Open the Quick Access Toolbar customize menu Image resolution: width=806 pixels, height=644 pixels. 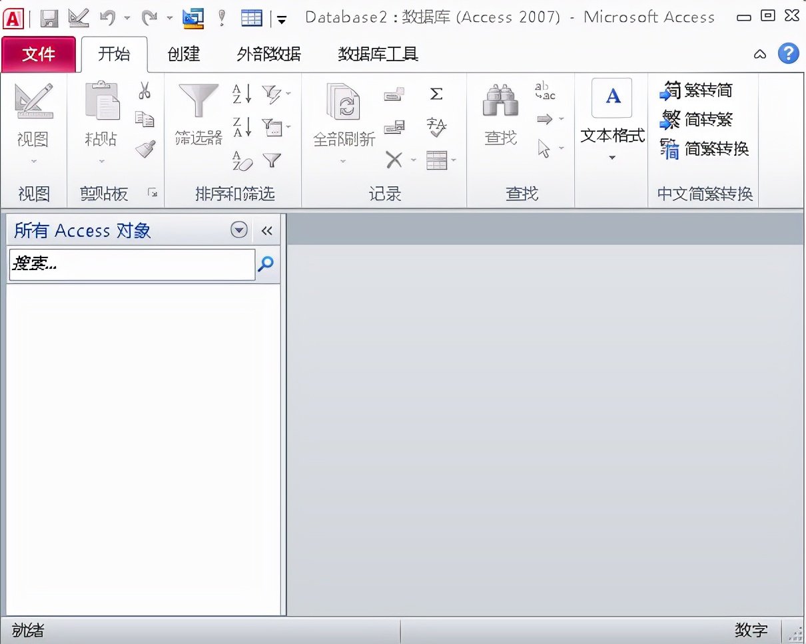[x=280, y=19]
